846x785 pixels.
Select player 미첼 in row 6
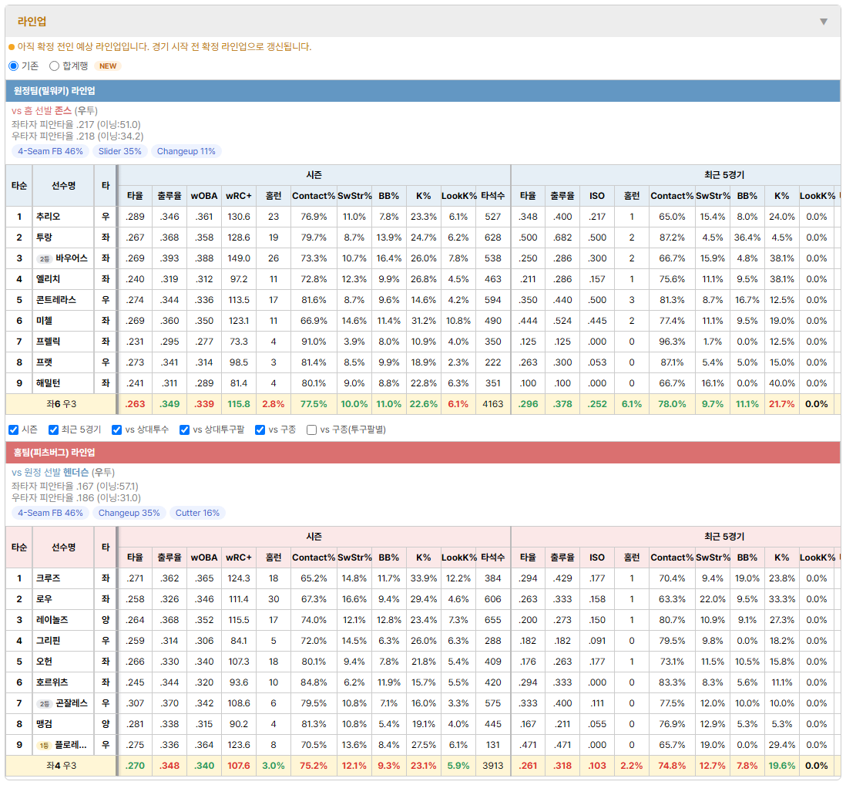coord(44,322)
